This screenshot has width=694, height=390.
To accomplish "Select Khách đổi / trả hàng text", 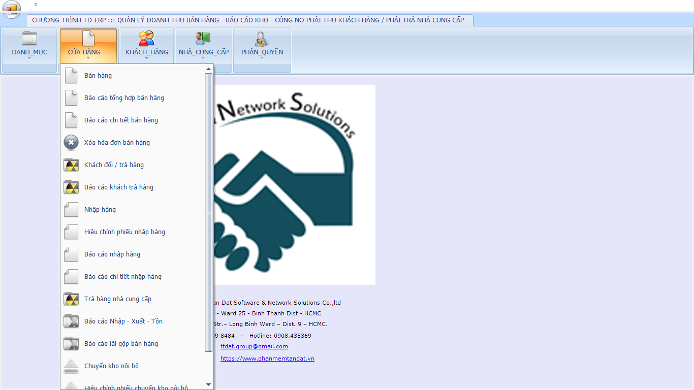I will (x=114, y=165).
